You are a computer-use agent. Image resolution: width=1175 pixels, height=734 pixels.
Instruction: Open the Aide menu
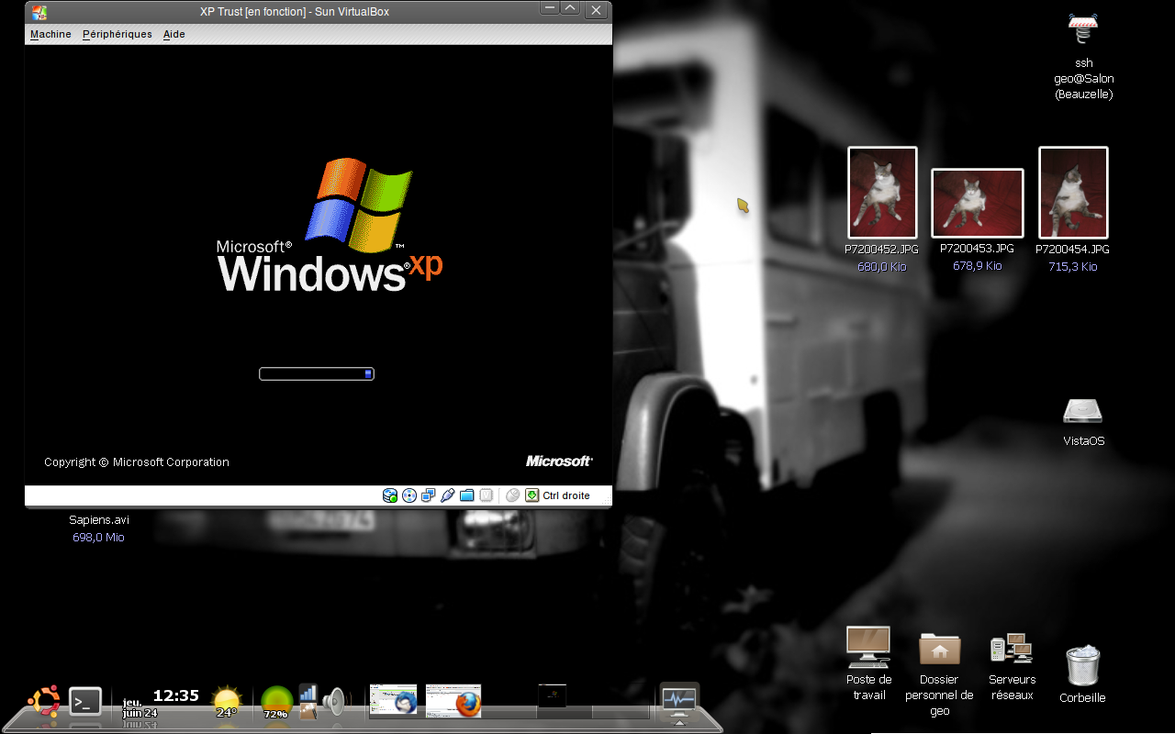(x=174, y=34)
